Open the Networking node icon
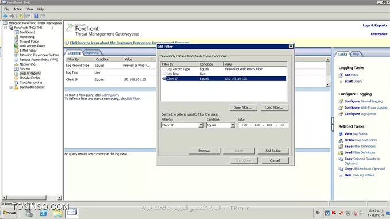The height and width of the screenshot is (219, 390). coord(16,64)
